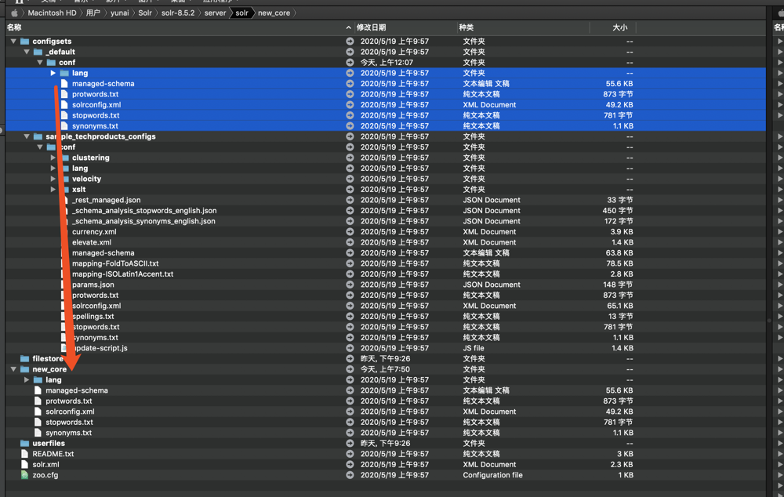The height and width of the screenshot is (497, 784).
Task: Click the zoo.cfg file icon
Action: (x=25, y=475)
